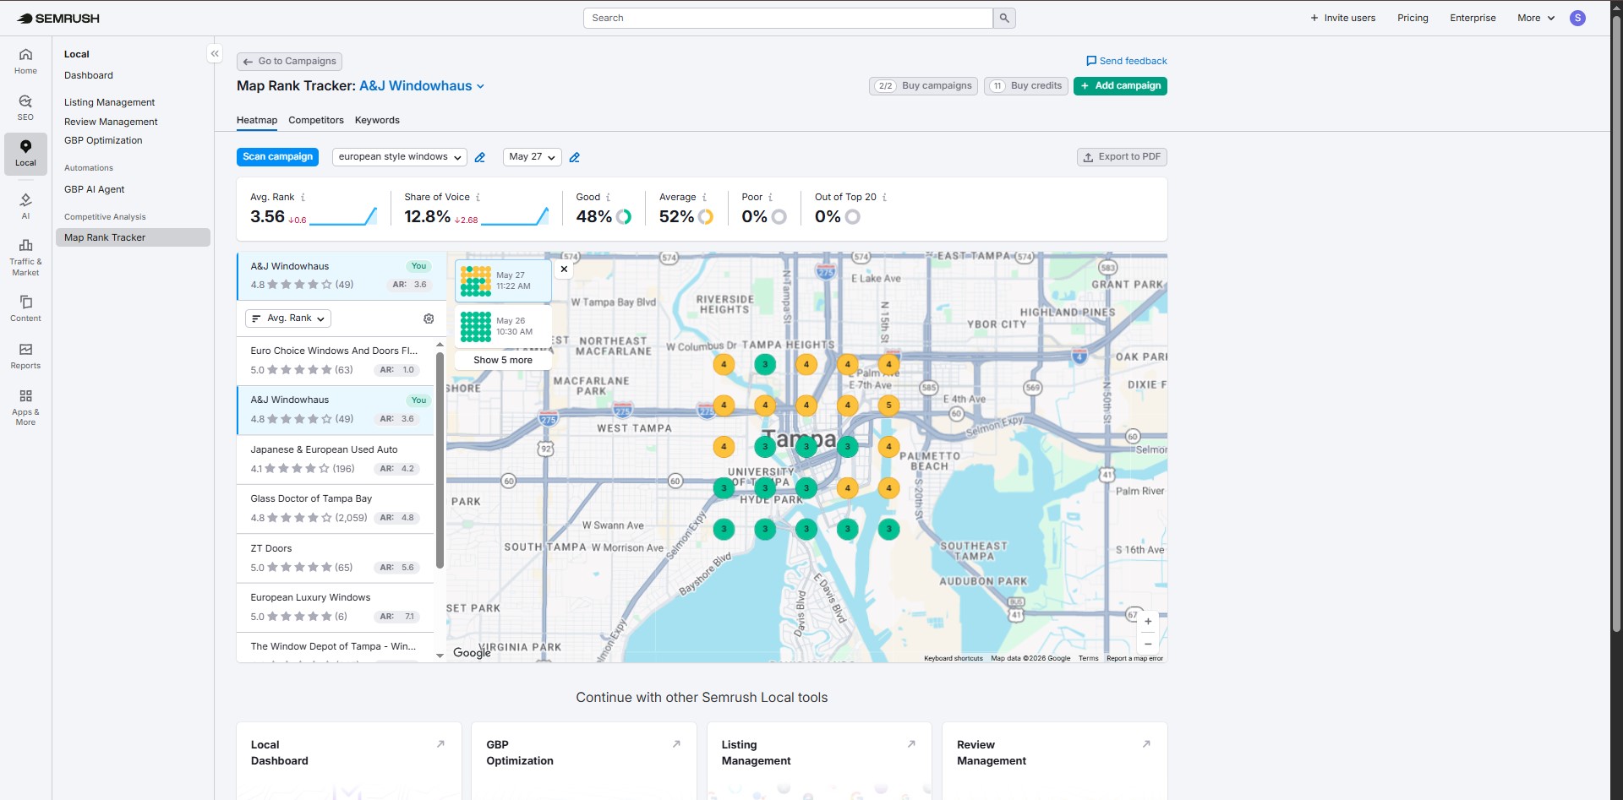The height and width of the screenshot is (800, 1623).
Task: Open european style windows keyword dropdown
Action: click(399, 157)
